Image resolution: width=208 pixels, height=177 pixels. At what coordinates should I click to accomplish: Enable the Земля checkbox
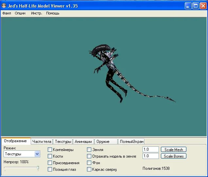(89, 149)
